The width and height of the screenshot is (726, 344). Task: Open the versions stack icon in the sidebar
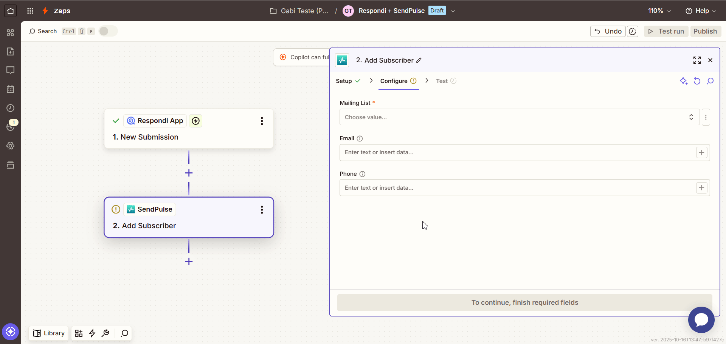pos(11,165)
